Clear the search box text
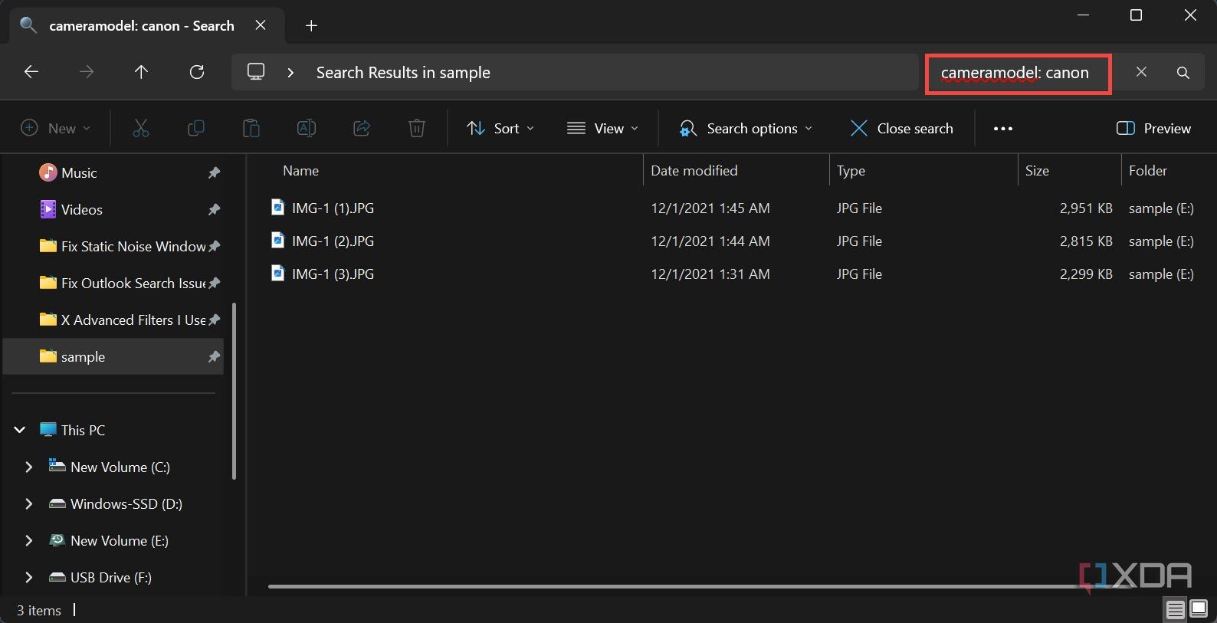The width and height of the screenshot is (1217, 623). 1141,72
